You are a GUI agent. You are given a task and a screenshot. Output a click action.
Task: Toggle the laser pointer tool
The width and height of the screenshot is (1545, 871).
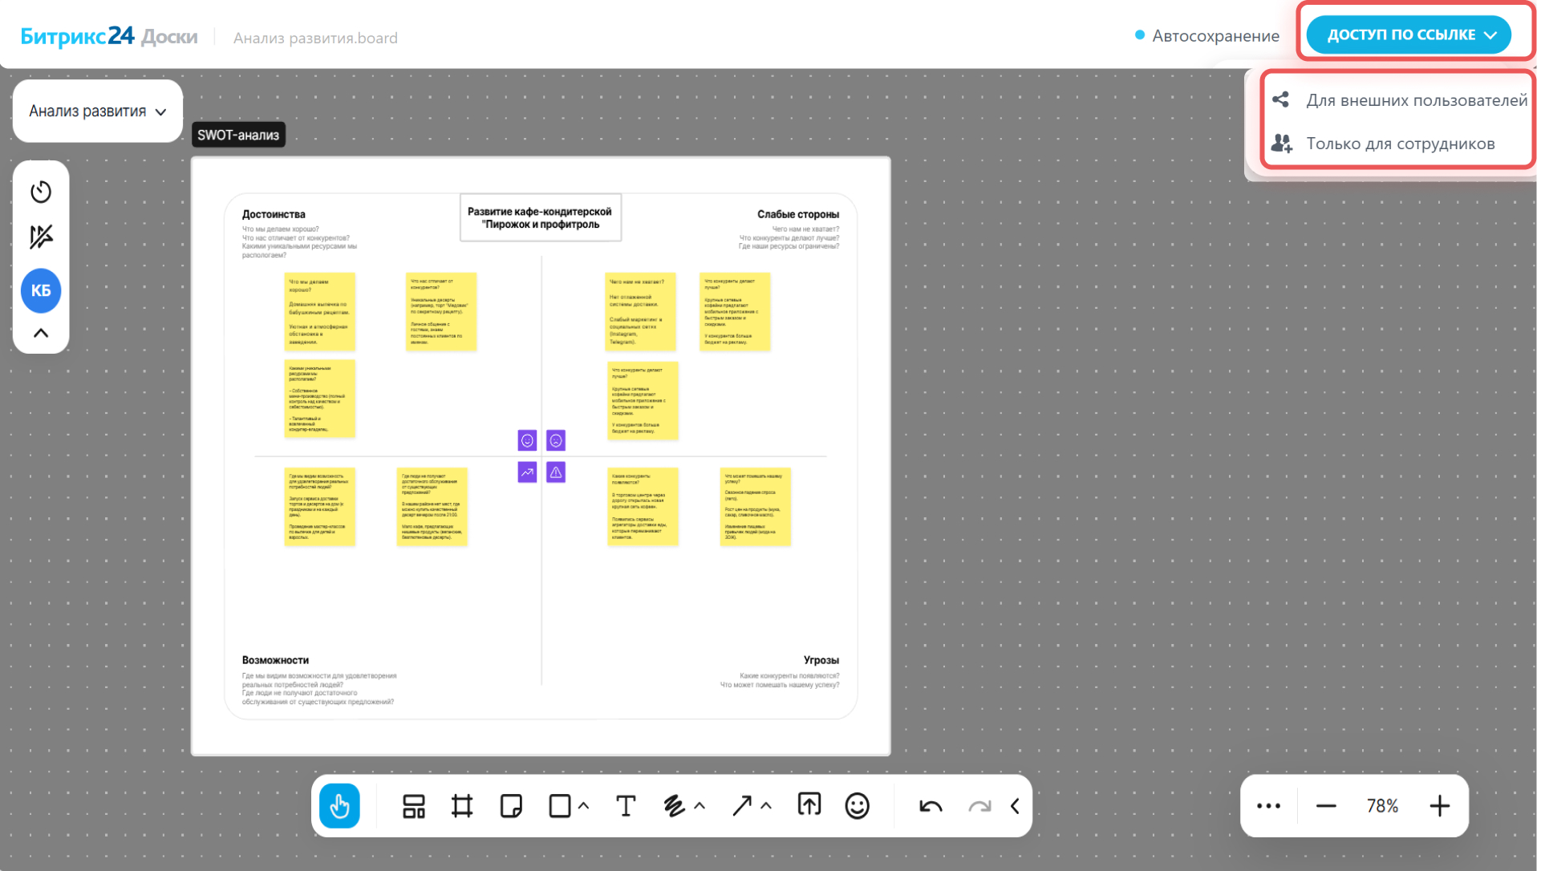(x=41, y=237)
